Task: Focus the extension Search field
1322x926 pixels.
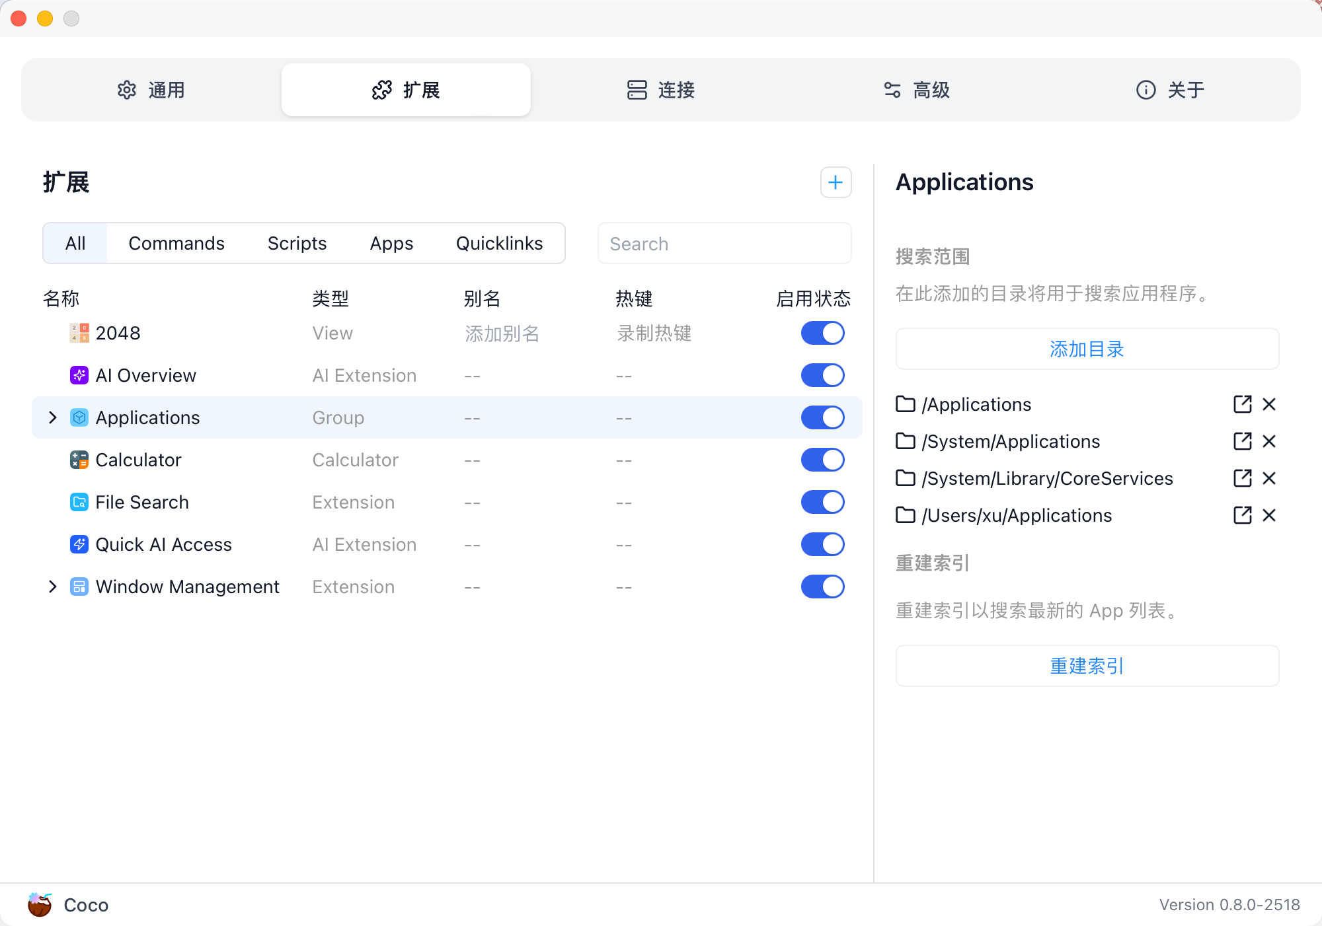Action: (x=724, y=244)
